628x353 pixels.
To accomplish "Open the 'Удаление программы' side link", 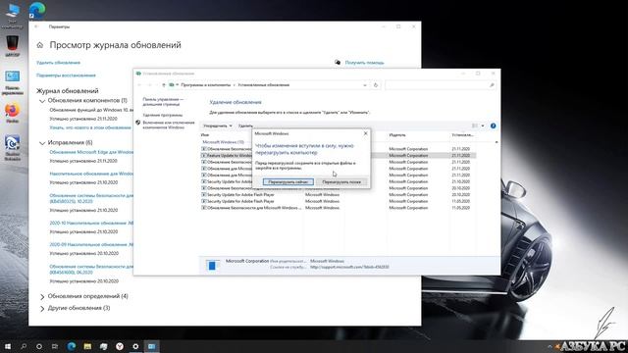I will click(162, 115).
